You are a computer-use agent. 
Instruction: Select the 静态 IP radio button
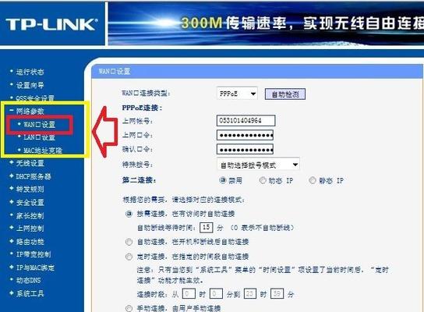[313, 180]
